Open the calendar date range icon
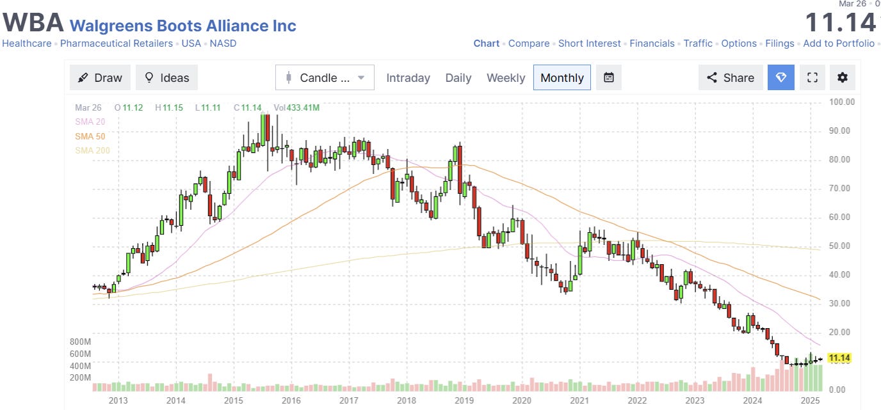This screenshot has width=881, height=410. (609, 77)
